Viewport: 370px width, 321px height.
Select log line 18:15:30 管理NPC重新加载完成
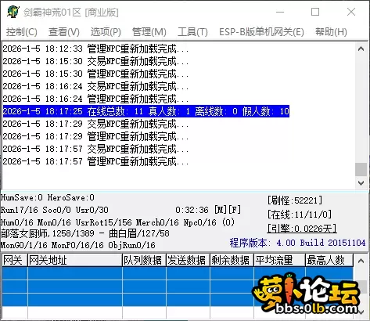(x=95, y=74)
